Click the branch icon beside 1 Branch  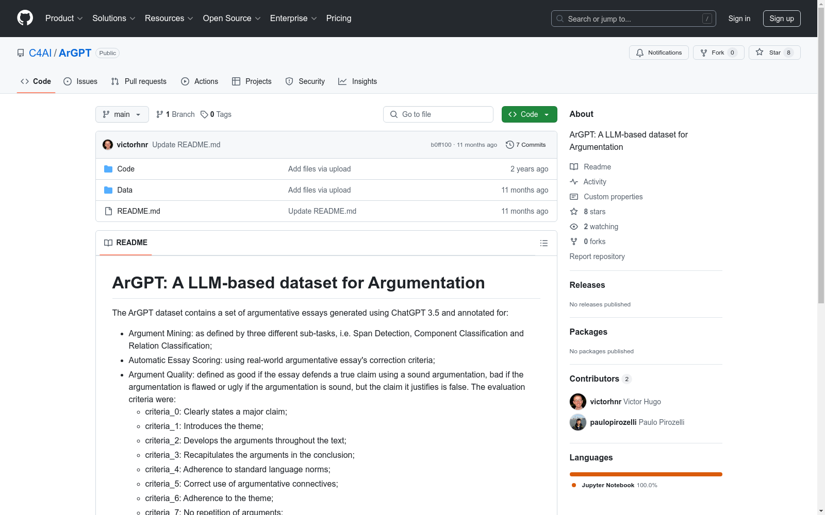[160, 114]
